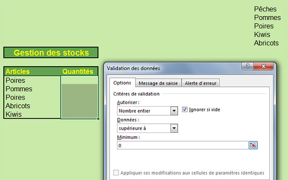The image size is (288, 180).
Task: Click the fill handle of the Quantités selection
Action: pyautogui.click(x=98, y=119)
